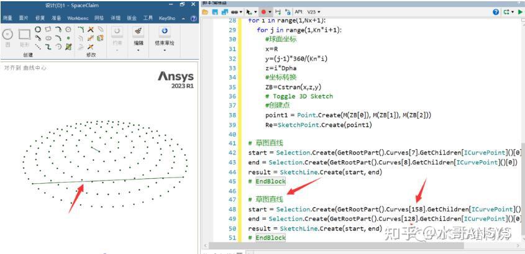Select the face curve tool icon
Screen dimensions: 525x254
pos(68,47)
